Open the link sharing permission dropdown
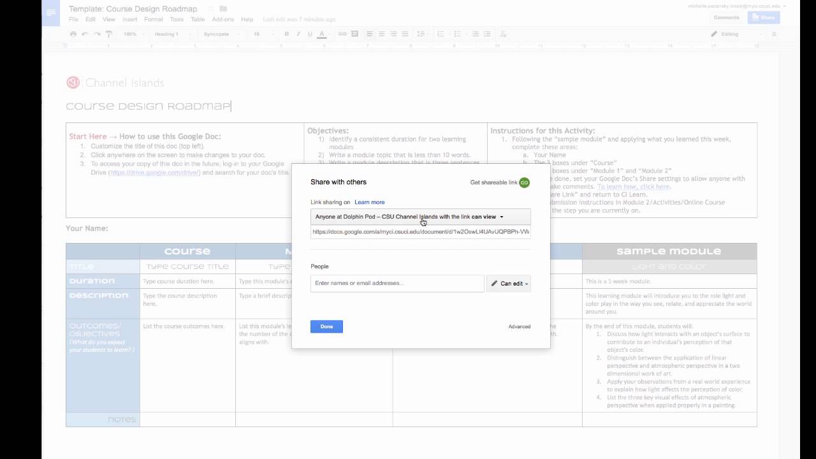 coord(421,217)
